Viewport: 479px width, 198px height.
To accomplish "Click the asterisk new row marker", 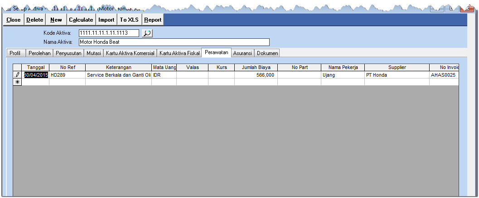I will point(18,83).
